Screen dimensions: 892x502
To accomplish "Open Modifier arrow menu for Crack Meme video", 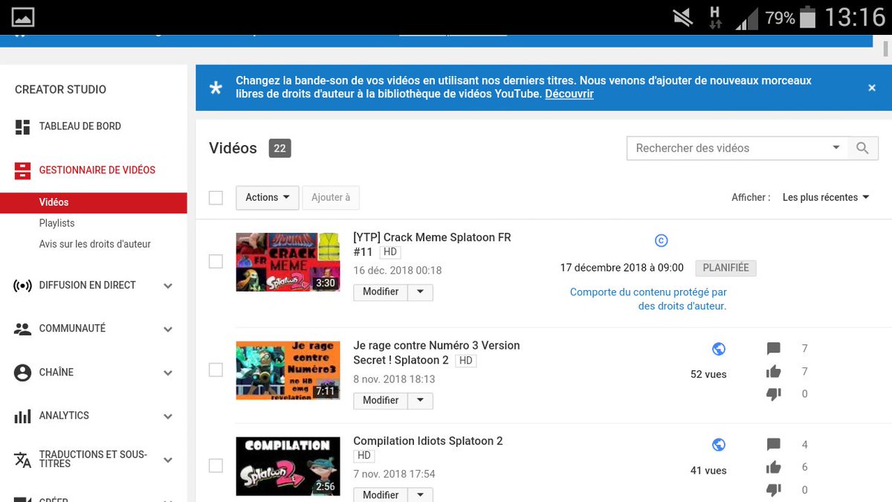I will pos(420,292).
